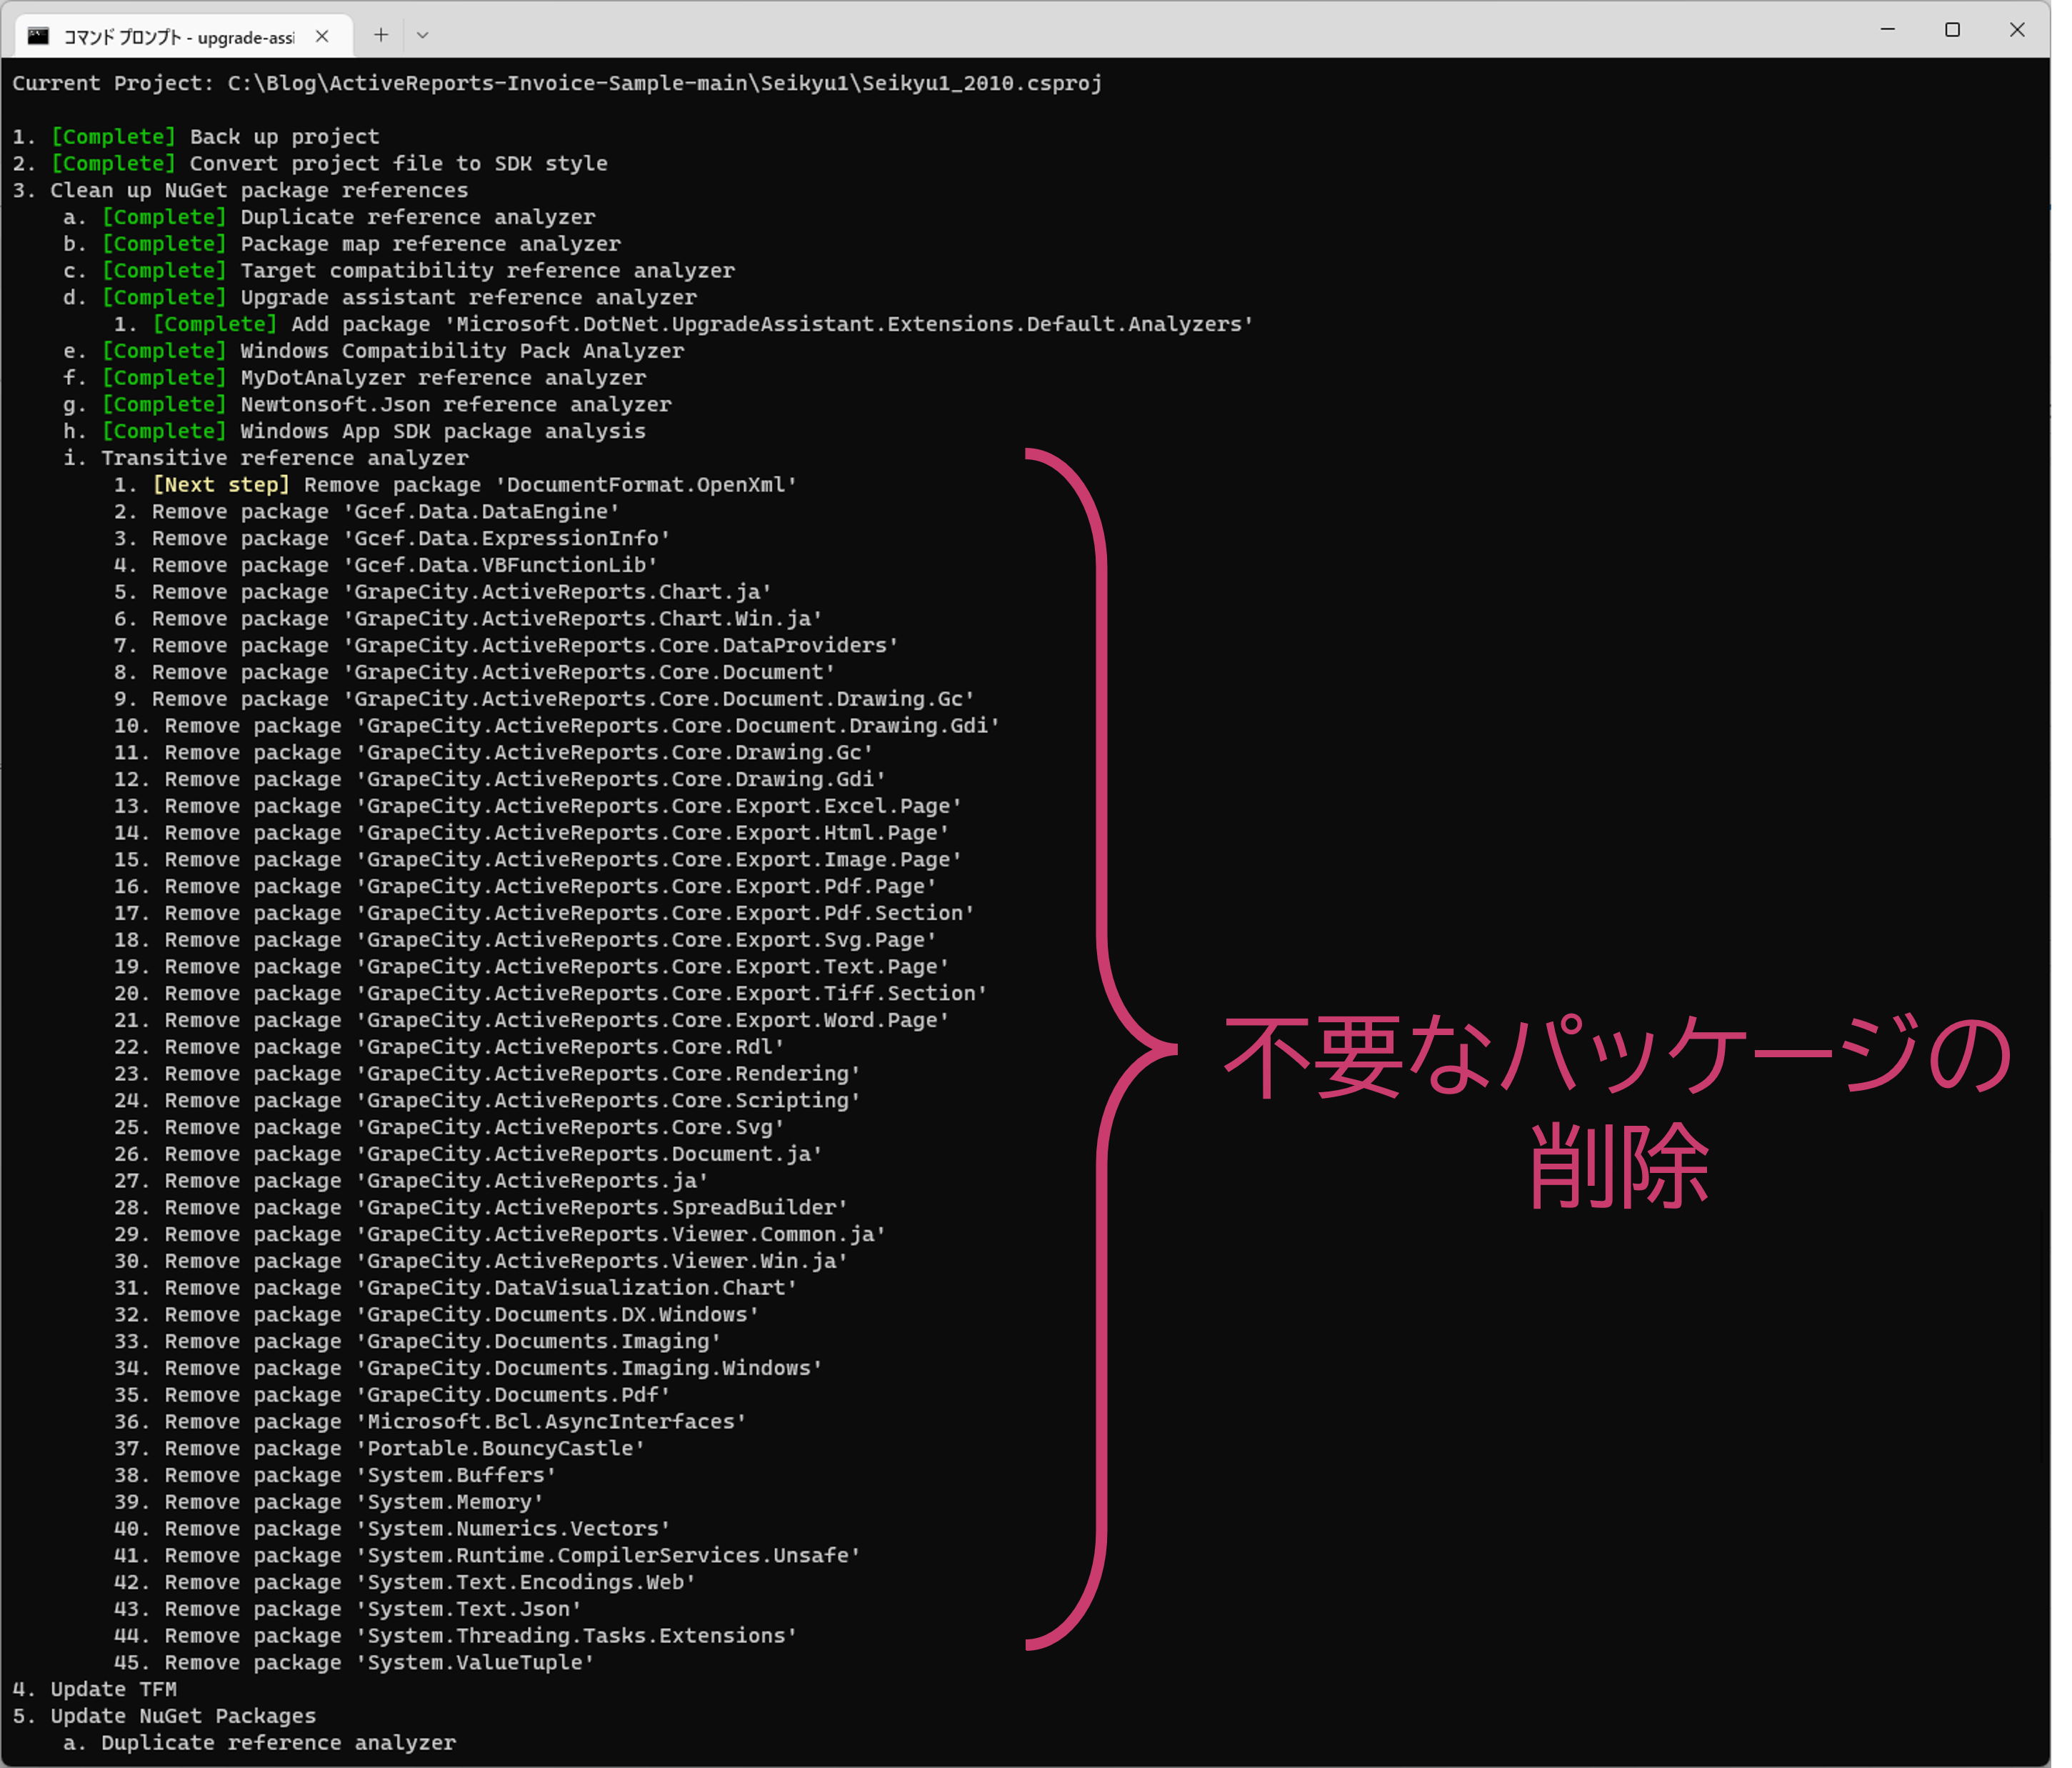The width and height of the screenshot is (2072, 1768).
Task: Click 'Windows App SDK package analysis' line
Action: pyautogui.click(x=355, y=432)
